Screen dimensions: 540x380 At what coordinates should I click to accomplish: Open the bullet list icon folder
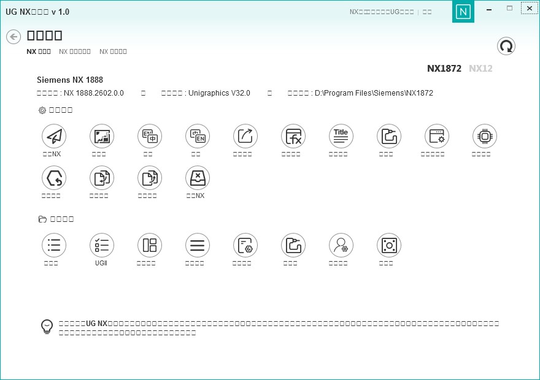coord(54,245)
